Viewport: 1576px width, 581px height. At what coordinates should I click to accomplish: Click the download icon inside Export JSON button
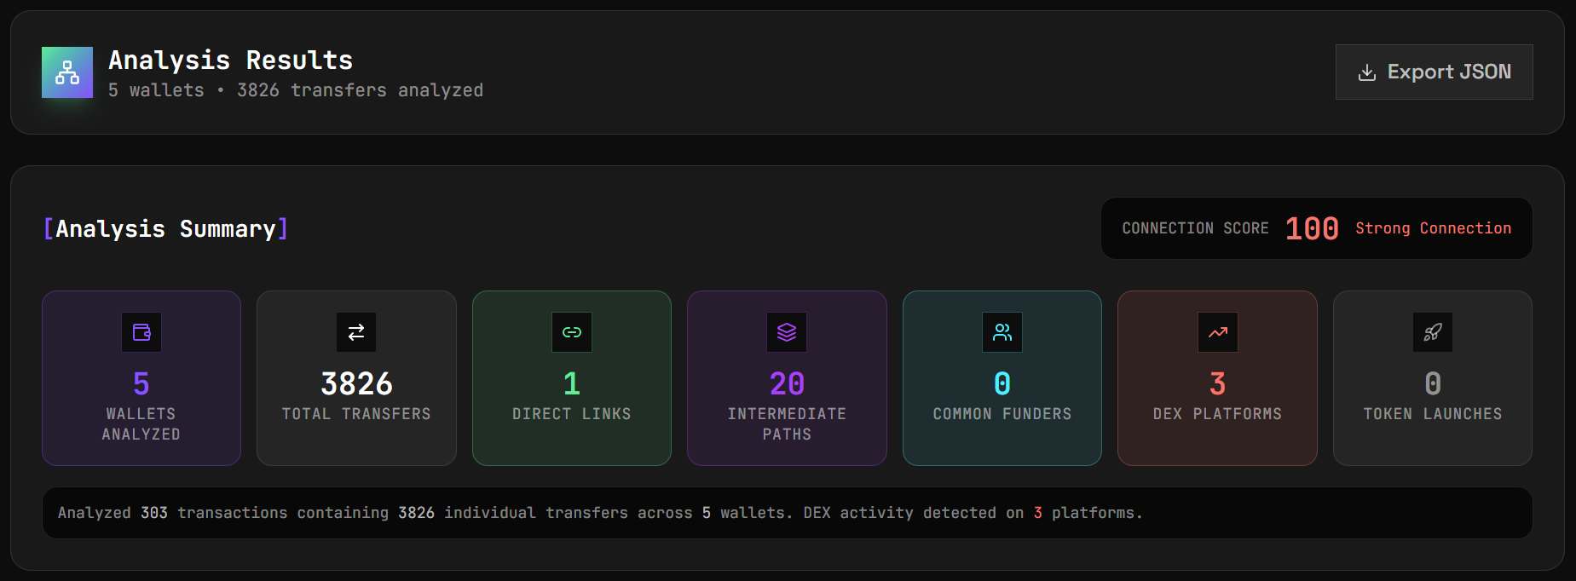1367,72
